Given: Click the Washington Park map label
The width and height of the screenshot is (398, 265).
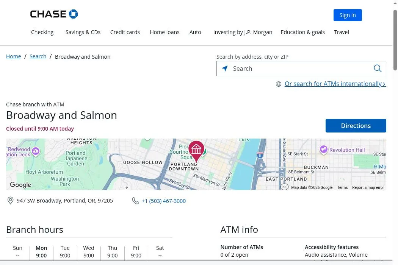Looking at the screenshot, I should [65, 181].
